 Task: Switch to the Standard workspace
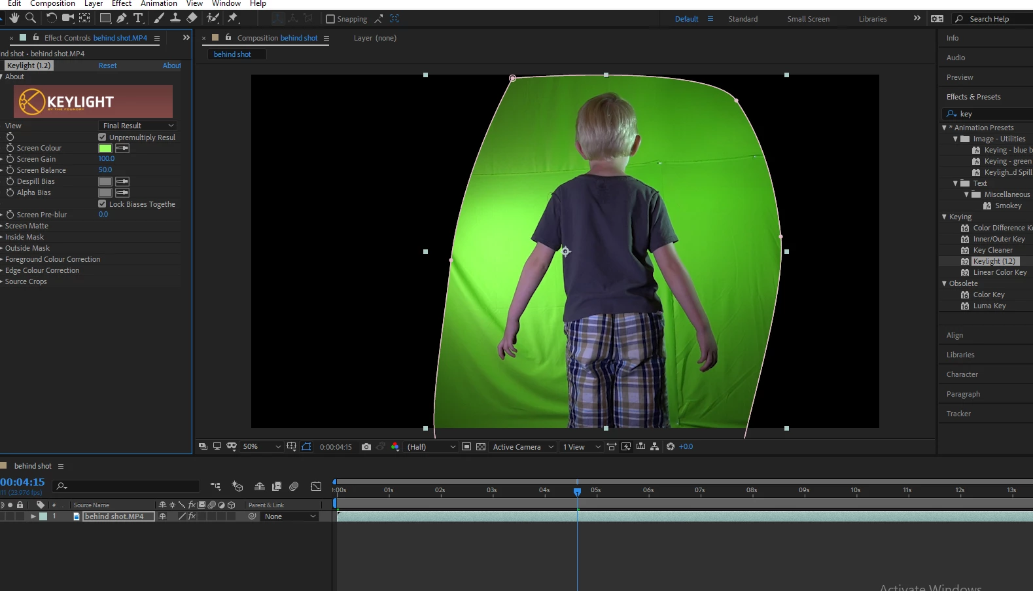[743, 19]
